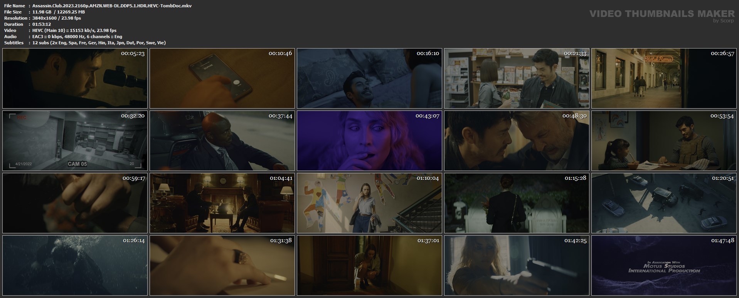Viewport: 739px width, 298px height.
Task: Click the video codec line HEVC (Main 10)
Action: click(74, 30)
